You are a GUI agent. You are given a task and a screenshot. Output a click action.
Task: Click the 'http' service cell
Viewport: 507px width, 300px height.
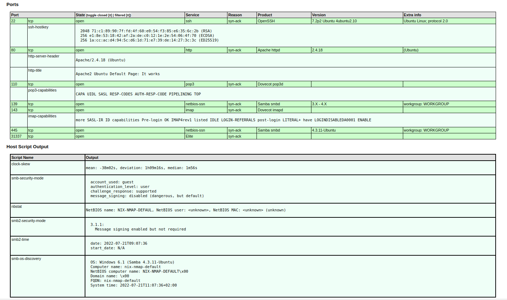tap(206, 50)
